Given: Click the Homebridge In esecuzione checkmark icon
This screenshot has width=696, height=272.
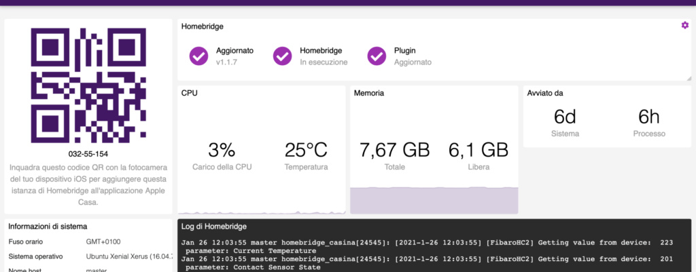Looking at the screenshot, I should (x=282, y=56).
